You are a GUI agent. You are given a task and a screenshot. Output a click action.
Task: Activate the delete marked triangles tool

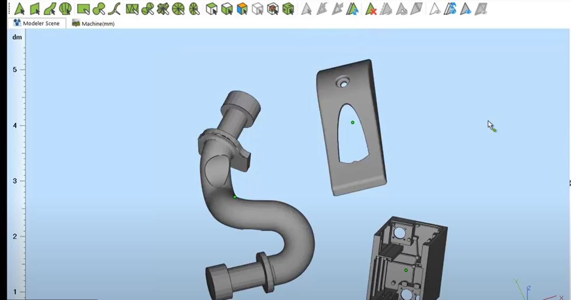pyautogui.click(x=370, y=8)
